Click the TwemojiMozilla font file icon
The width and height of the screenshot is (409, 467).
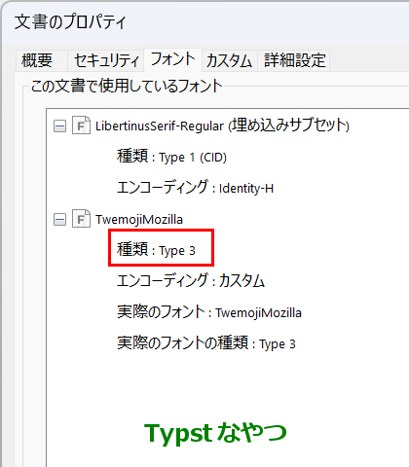pyautogui.click(x=81, y=219)
